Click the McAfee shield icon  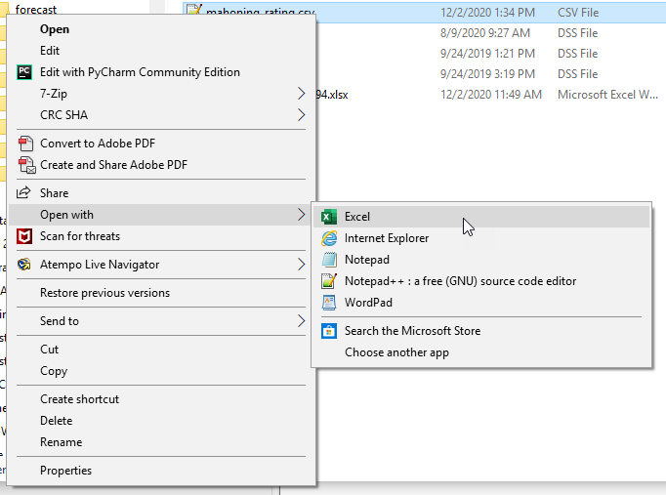(24, 236)
